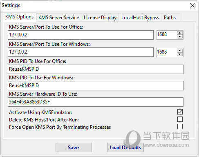Open the KMS Server Service tab
199x157 pixels.
point(59,18)
